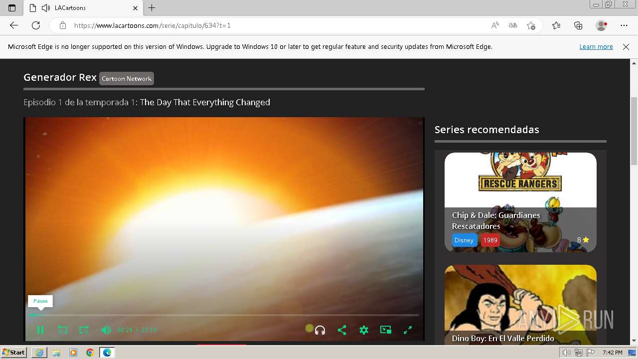Seek on the video progress bar
This screenshot has height=359, width=638.
click(x=223, y=315)
